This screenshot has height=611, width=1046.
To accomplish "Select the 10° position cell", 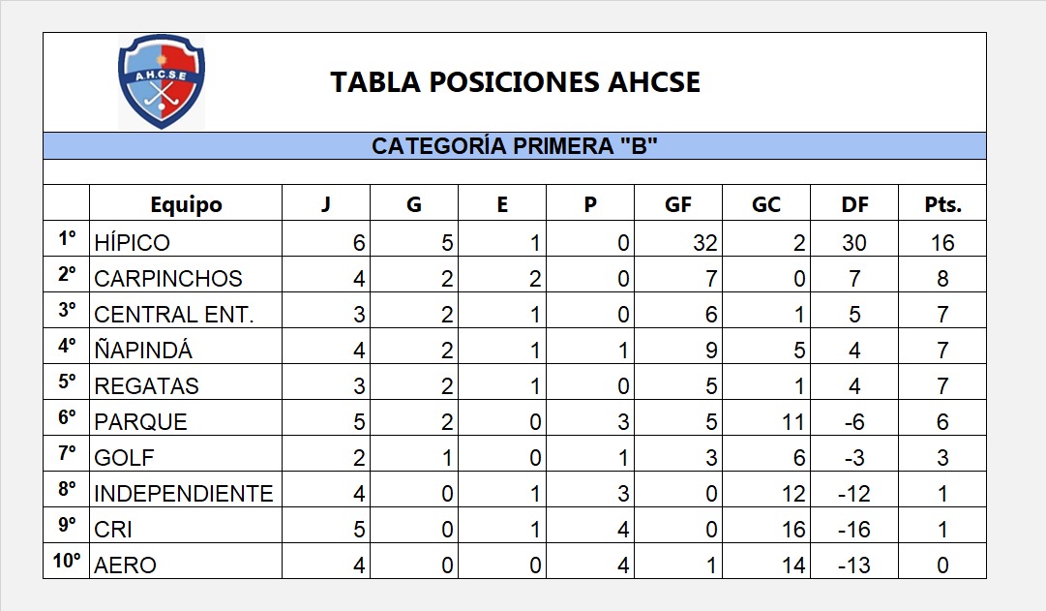I will 66,562.
